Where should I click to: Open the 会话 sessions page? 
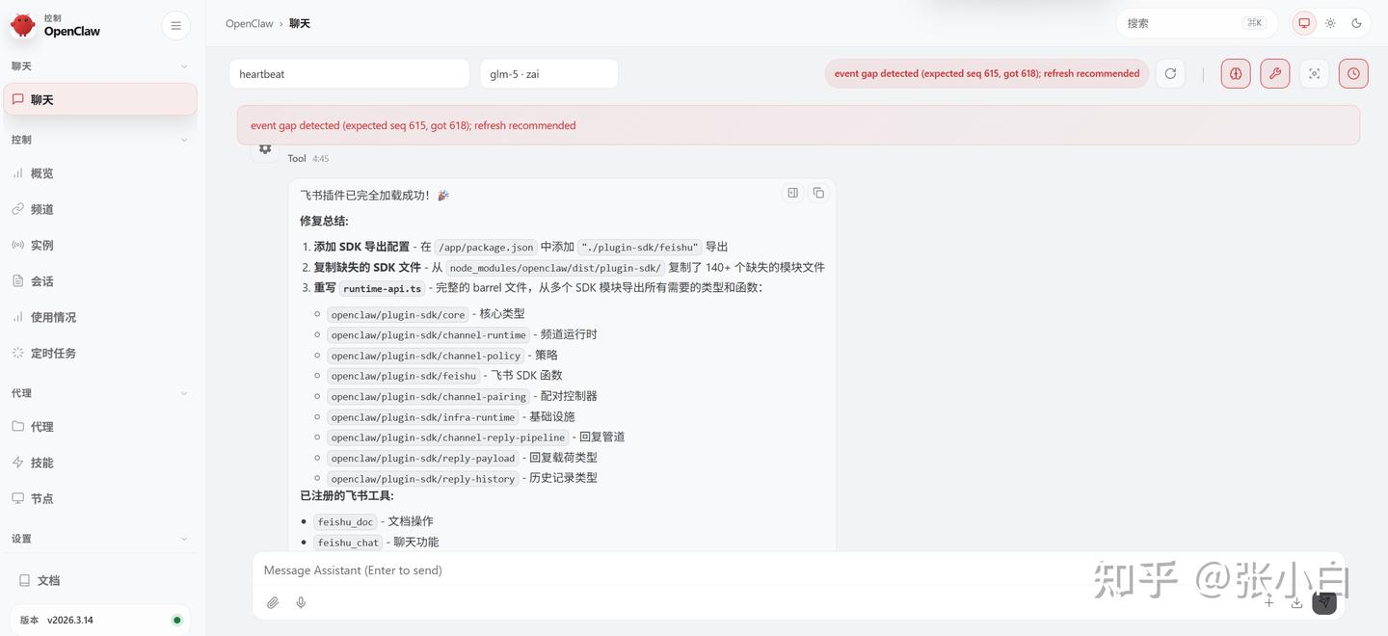tap(100, 281)
